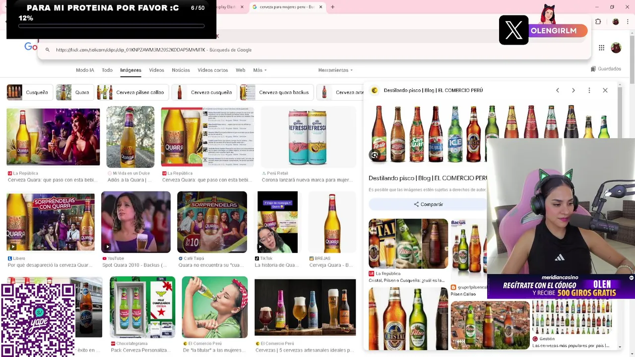Close the cerveza para mujeres peru tab
This screenshot has height=357, width=635.
320,7
